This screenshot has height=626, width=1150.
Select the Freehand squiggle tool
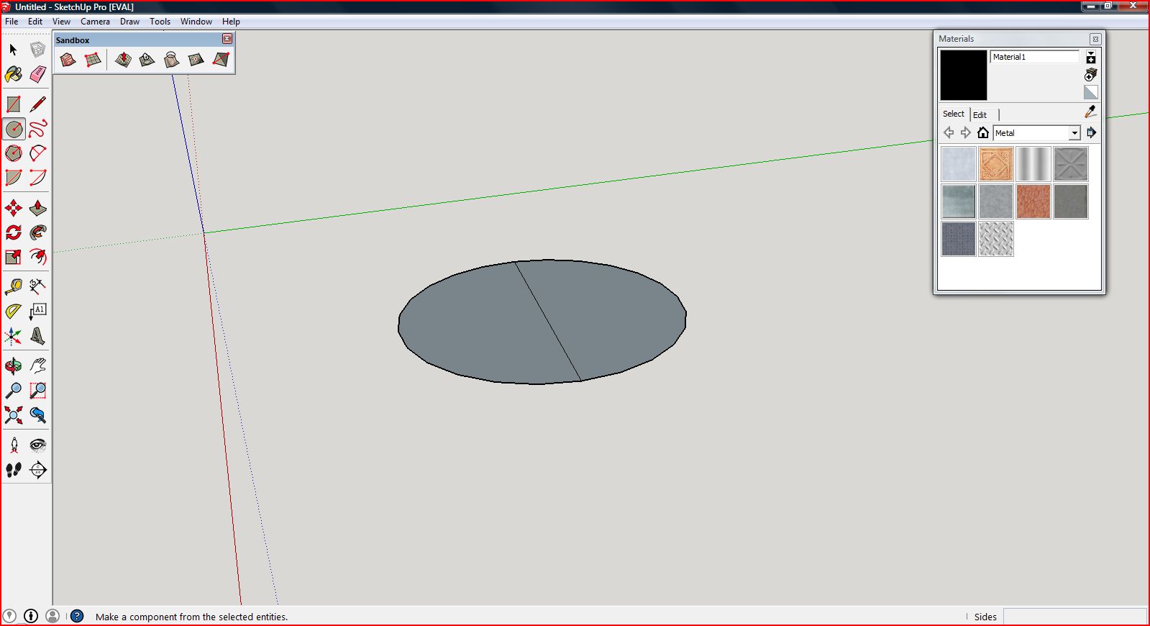[37, 129]
